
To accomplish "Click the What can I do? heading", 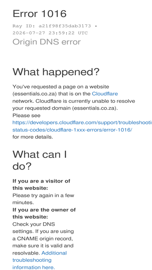I will (x=40, y=160).
